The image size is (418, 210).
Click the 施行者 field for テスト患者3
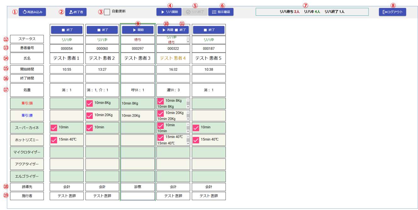pos(138,196)
